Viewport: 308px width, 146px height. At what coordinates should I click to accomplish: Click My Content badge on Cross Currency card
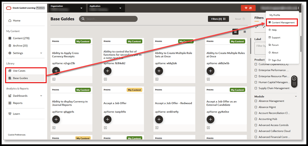point(83,41)
